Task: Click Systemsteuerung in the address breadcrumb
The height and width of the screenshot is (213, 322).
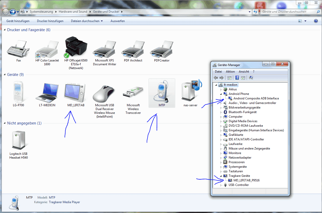Action: click(x=41, y=12)
